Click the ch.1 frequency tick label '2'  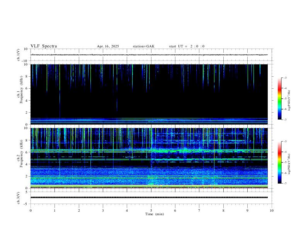coord(27,112)
